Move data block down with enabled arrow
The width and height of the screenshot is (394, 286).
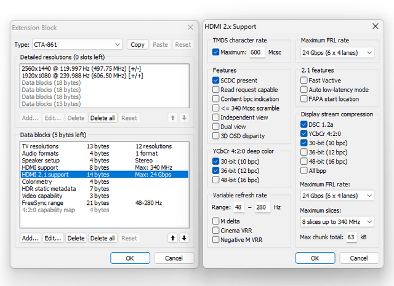coord(184,238)
